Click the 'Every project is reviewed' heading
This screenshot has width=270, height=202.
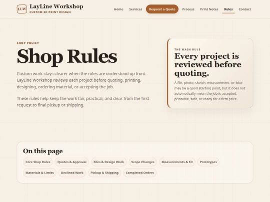(208, 64)
